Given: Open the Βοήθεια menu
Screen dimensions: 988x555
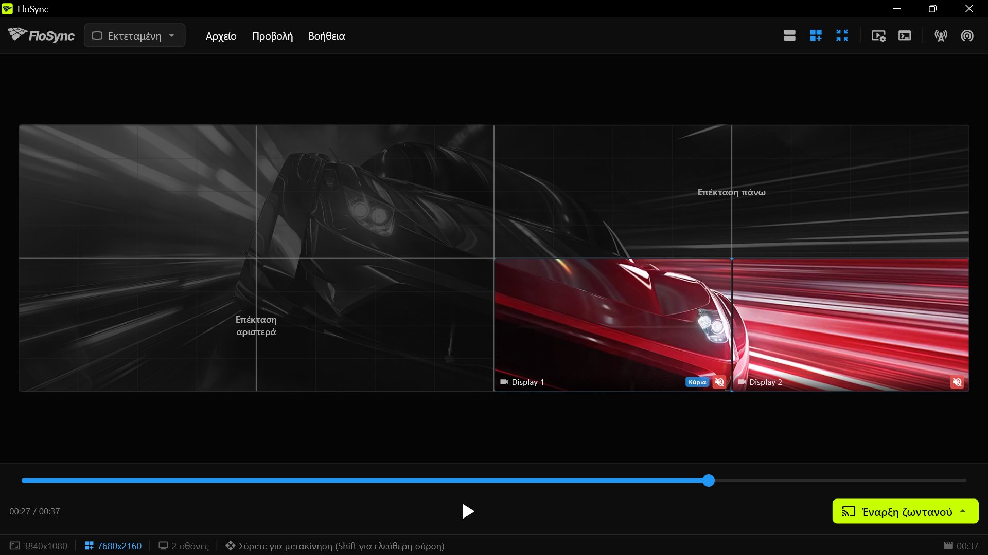Looking at the screenshot, I should 326,36.
